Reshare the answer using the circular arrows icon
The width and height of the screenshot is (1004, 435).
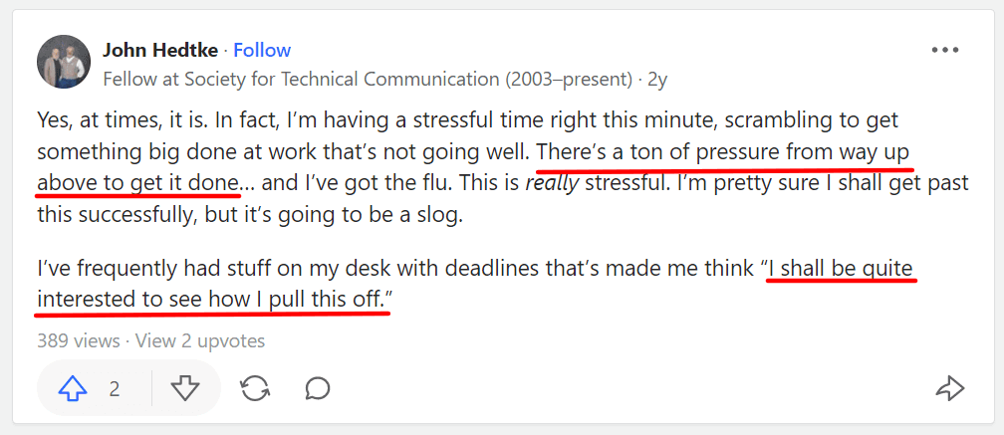[255, 388]
